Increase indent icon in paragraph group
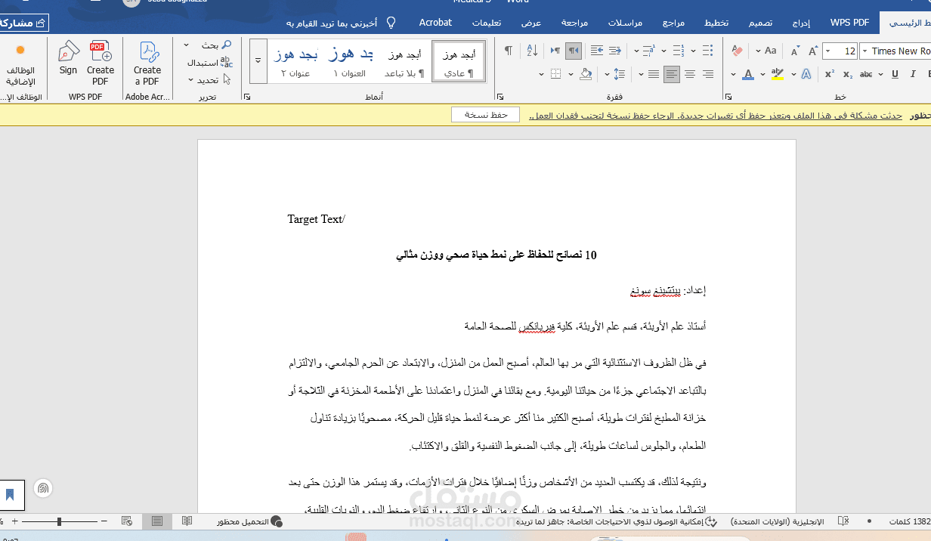The height and width of the screenshot is (541, 931). 597,51
